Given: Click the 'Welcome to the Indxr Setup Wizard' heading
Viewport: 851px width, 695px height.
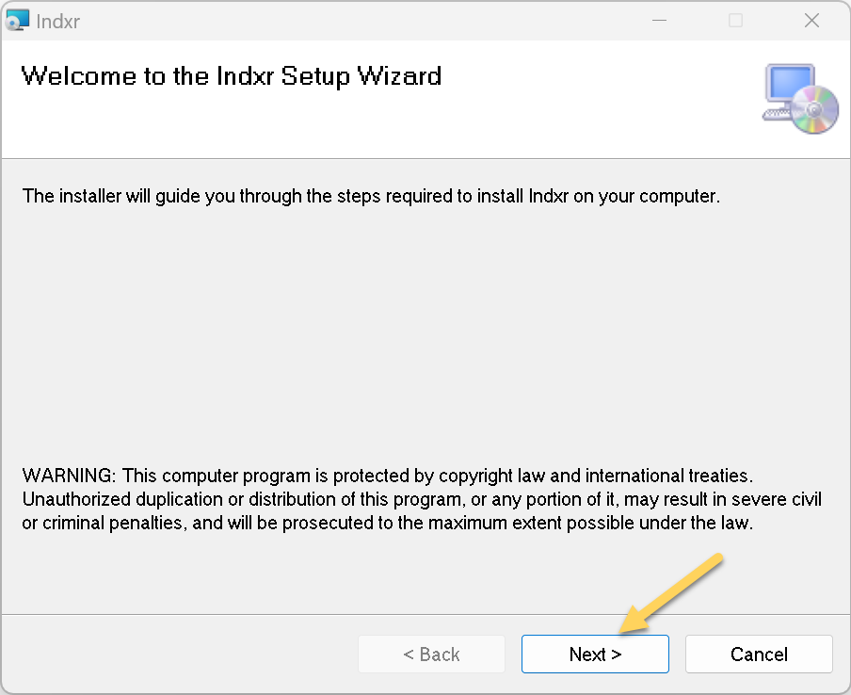Looking at the screenshot, I should click(x=232, y=76).
